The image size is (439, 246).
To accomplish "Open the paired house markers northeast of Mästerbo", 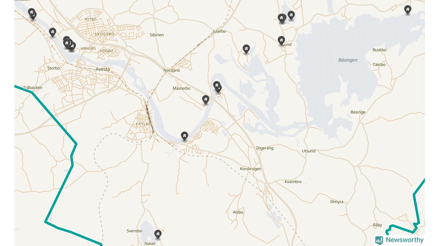I will click(x=217, y=86).
